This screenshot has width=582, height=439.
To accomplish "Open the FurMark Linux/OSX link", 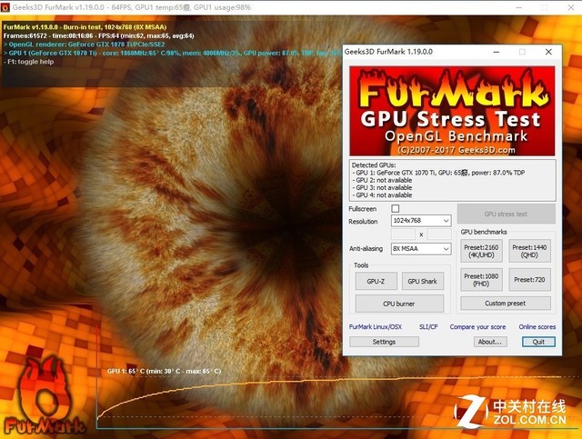I will pos(376,327).
